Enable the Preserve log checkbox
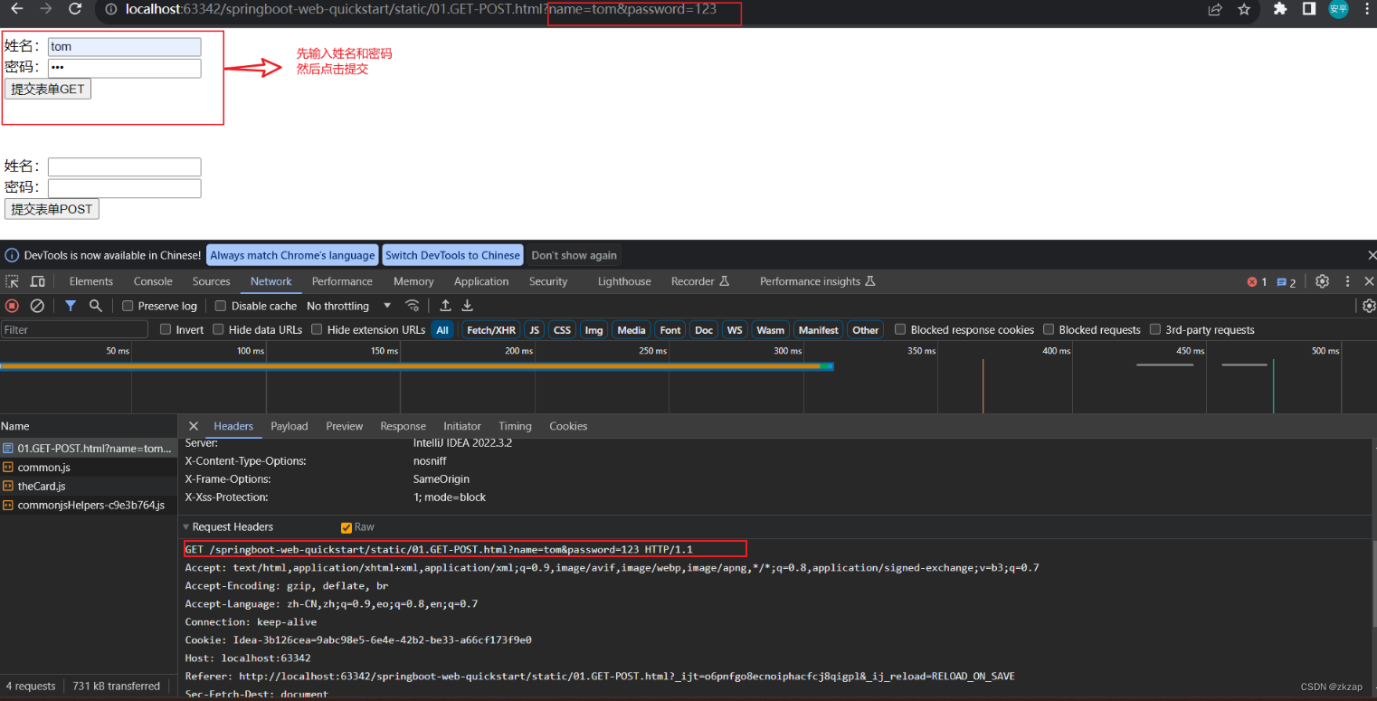 point(128,306)
